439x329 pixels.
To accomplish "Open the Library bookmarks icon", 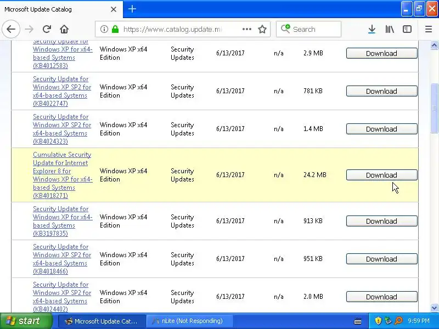I will pyautogui.click(x=390, y=29).
